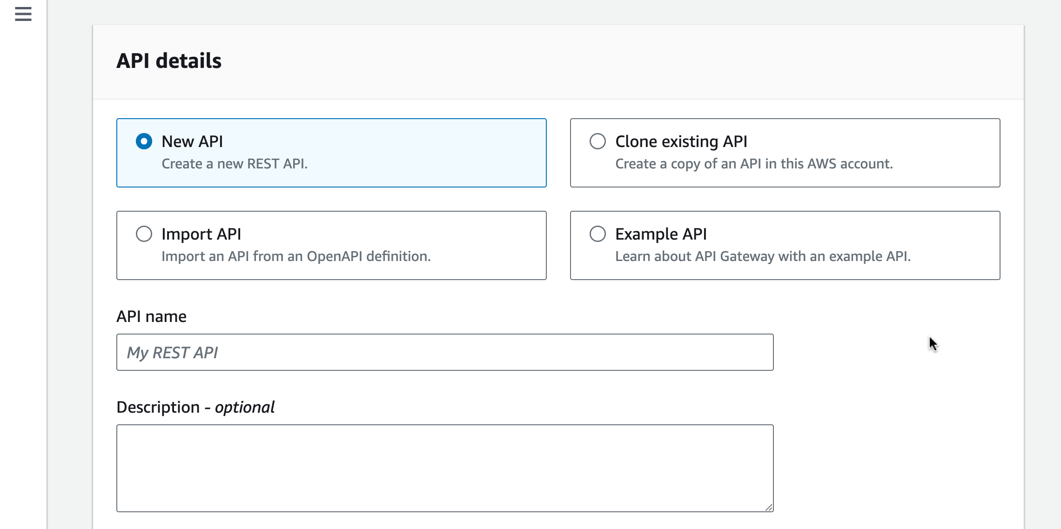Click 'Create a new REST API.' text
The width and height of the screenshot is (1061, 529).
pyautogui.click(x=235, y=164)
